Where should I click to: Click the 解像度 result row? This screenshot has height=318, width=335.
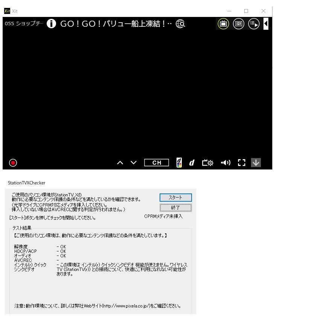tap(40, 246)
